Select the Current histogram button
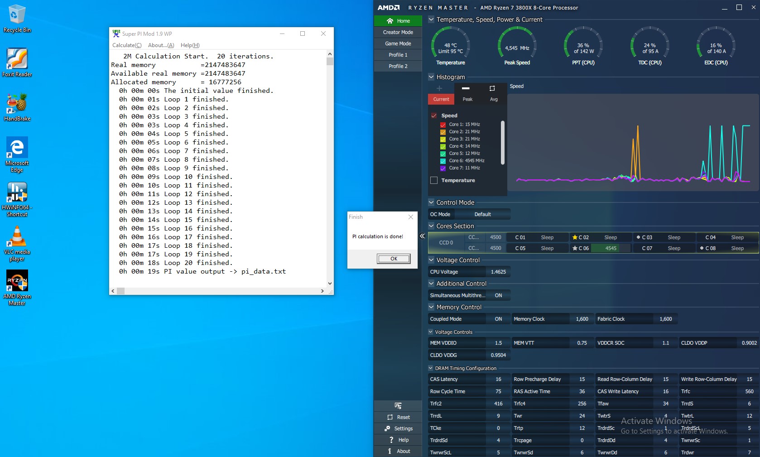Screen dimensions: 760x457 441,99
